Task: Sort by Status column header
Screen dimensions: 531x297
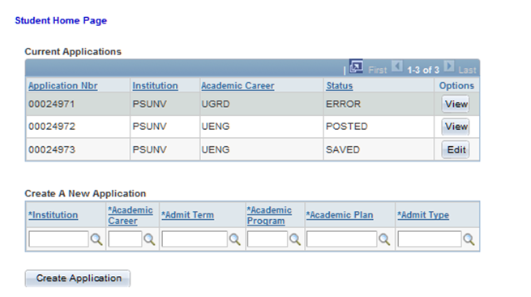Action: coord(340,86)
